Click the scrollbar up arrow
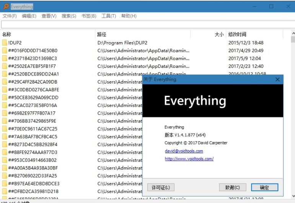The image size is (295, 203). coord(293,33)
